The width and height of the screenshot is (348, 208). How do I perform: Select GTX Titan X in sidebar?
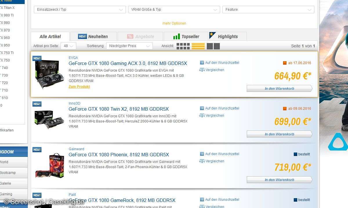coord(7,8)
